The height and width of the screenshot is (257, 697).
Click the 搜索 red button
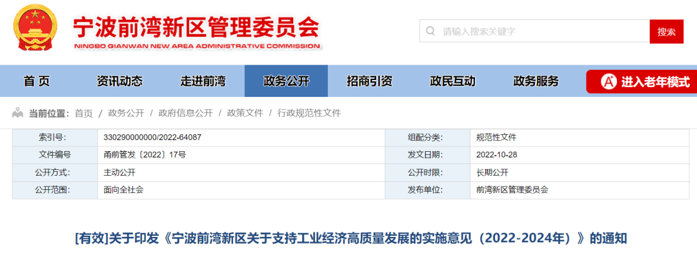coord(666,32)
